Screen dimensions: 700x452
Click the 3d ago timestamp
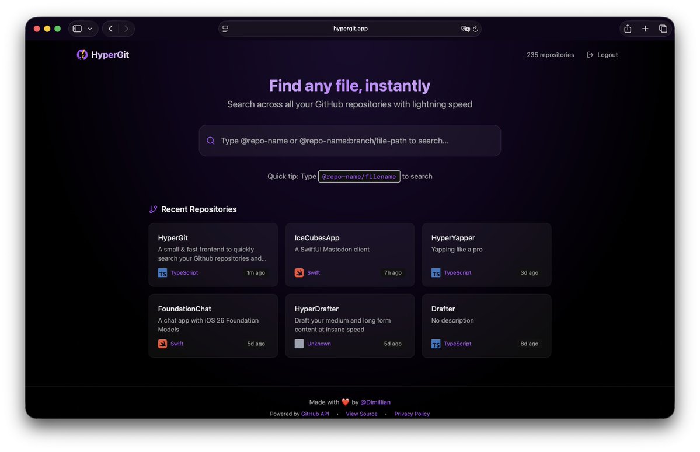pos(529,273)
